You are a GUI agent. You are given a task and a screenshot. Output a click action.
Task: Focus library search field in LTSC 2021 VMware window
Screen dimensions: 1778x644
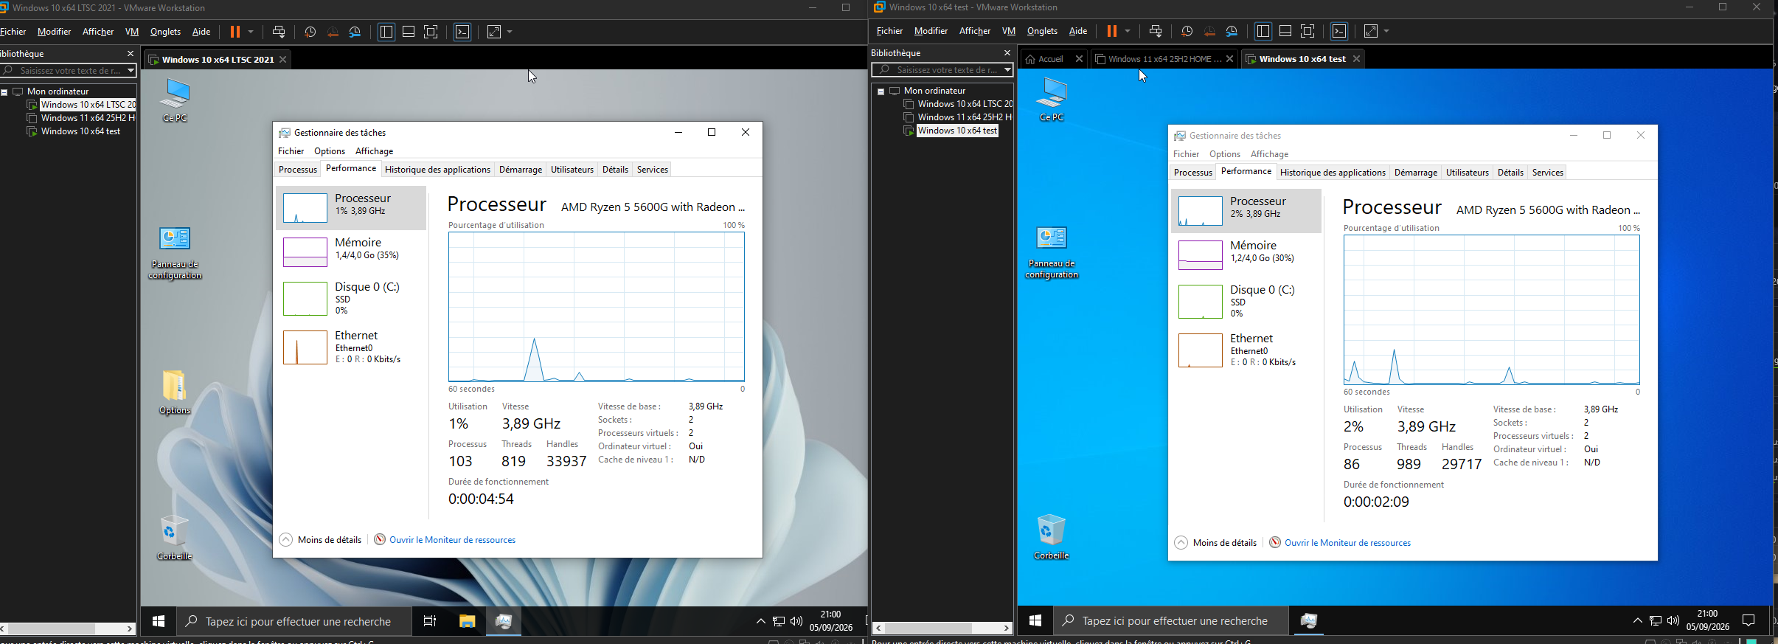pos(70,71)
